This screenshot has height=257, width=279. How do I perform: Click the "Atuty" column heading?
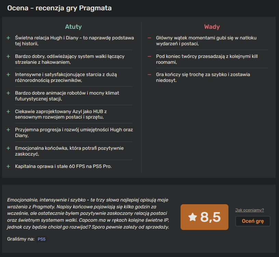(74, 27)
